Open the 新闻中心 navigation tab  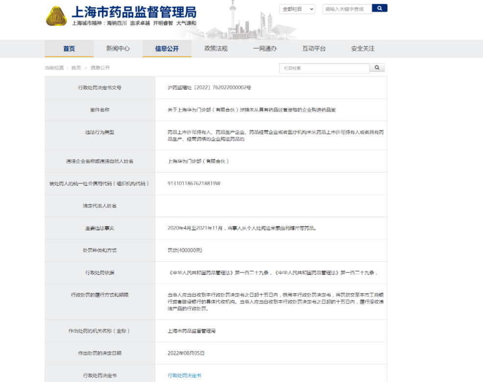click(118, 48)
